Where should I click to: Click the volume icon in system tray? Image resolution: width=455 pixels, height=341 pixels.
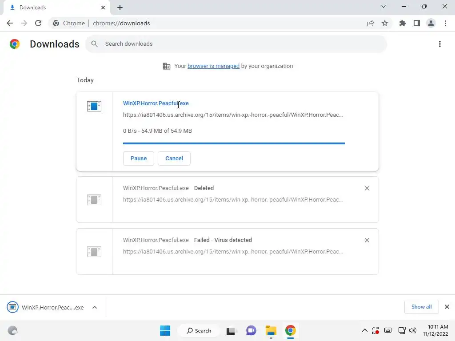412,330
